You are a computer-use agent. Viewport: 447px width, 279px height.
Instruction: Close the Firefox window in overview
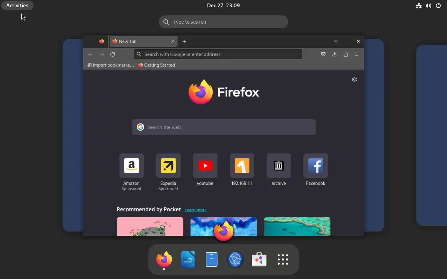point(358,41)
